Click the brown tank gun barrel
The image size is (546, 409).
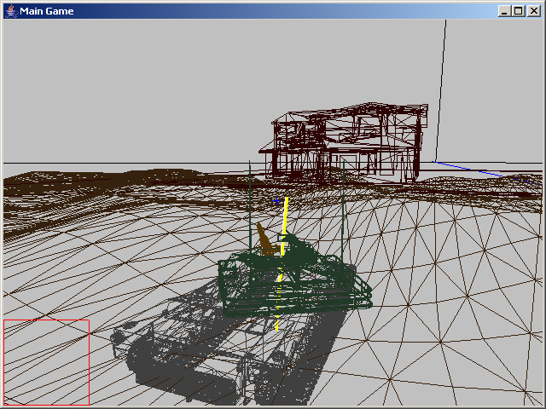point(266,239)
